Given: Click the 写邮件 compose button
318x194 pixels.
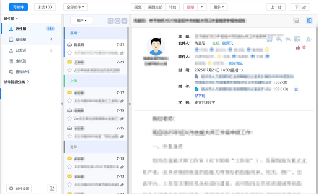Looking at the screenshot, I should pyautogui.click(x=18, y=7).
